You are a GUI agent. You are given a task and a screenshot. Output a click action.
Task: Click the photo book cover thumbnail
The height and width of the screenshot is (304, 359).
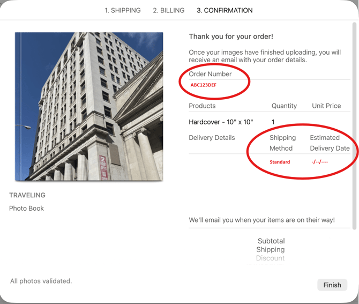[89, 106]
